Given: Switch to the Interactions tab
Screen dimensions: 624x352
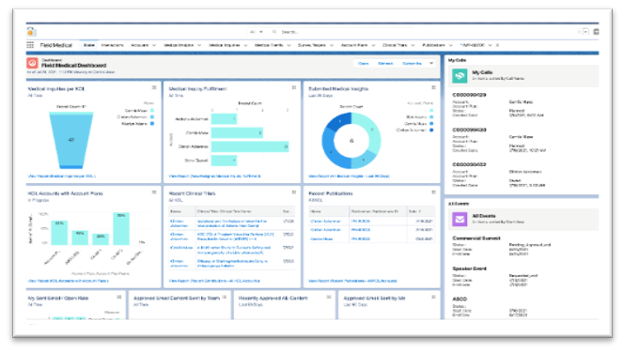Looking at the screenshot, I should point(113,45).
